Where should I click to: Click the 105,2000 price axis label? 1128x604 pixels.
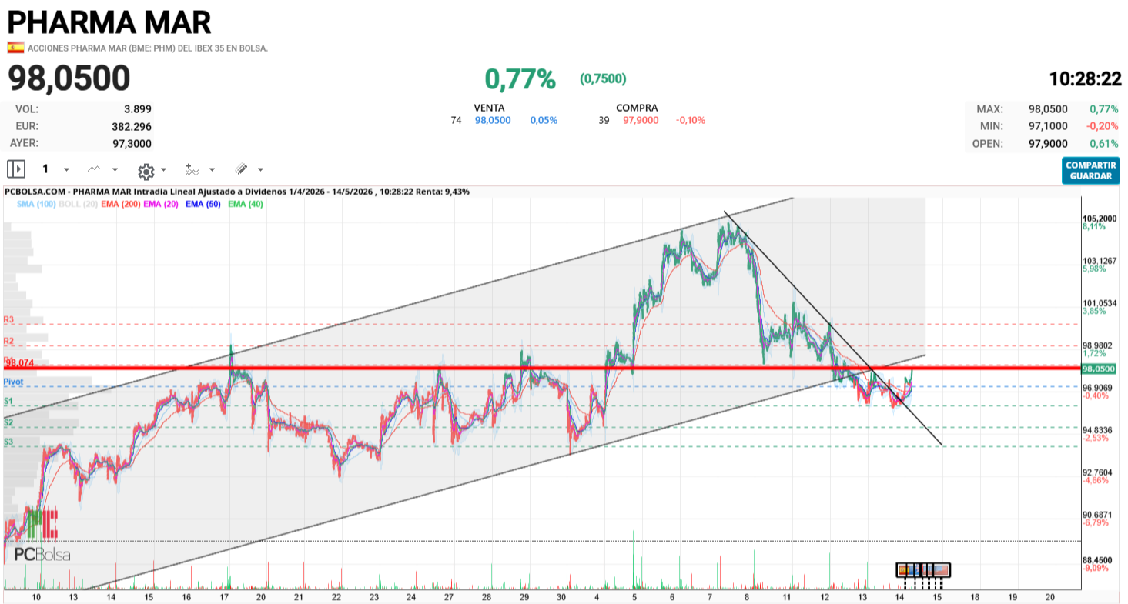click(x=1100, y=219)
